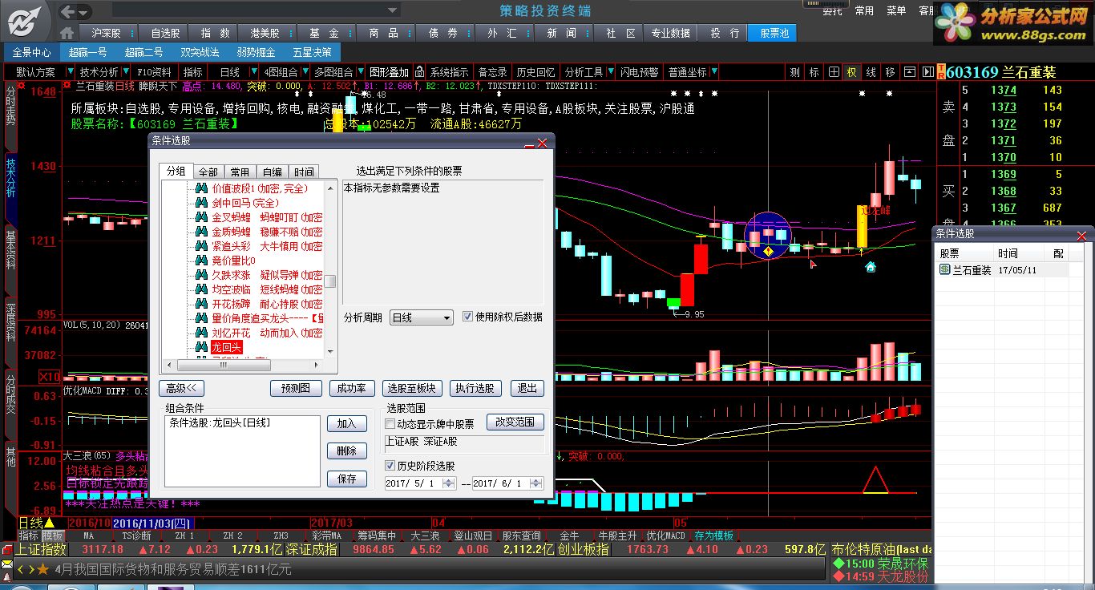Image resolution: width=1095 pixels, height=590 pixels.
Task: Click the 保存 button
Action: click(x=346, y=479)
